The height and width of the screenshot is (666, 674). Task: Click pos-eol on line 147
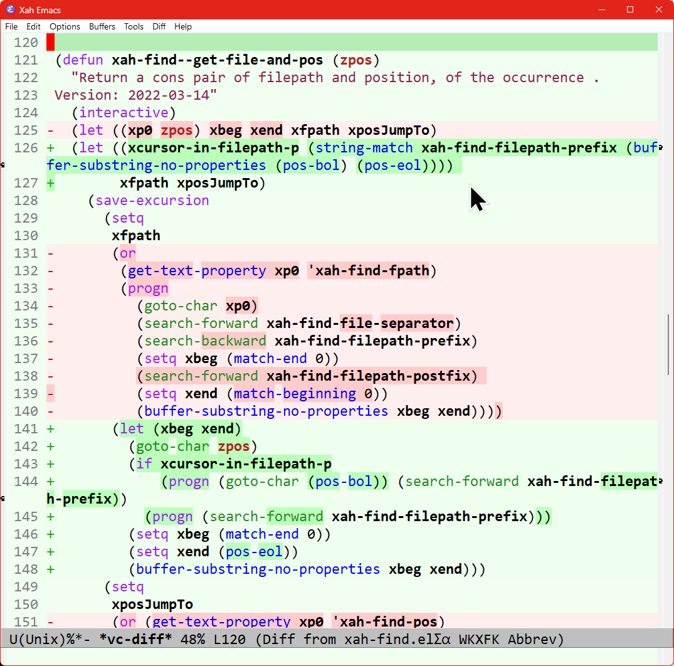254,552
